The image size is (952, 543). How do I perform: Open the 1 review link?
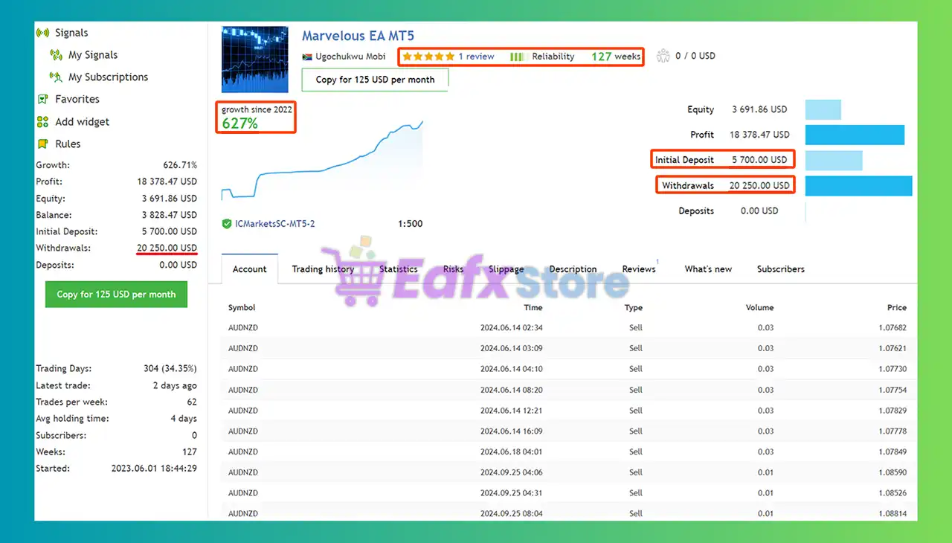point(476,57)
